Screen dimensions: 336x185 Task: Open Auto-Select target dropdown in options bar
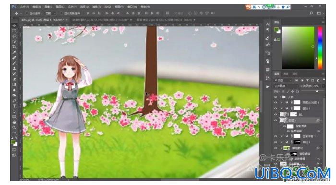click(50, 13)
